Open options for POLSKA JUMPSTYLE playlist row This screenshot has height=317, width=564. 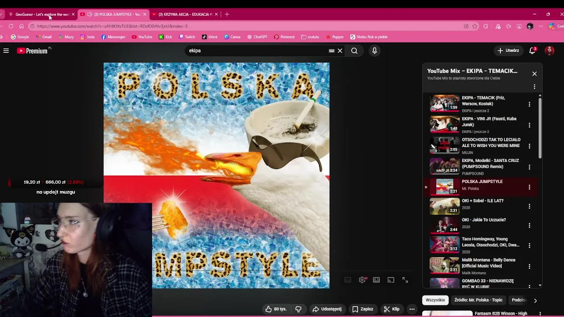click(x=529, y=187)
